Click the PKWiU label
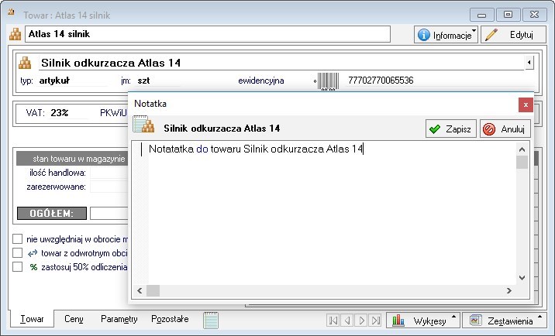 pos(113,113)
